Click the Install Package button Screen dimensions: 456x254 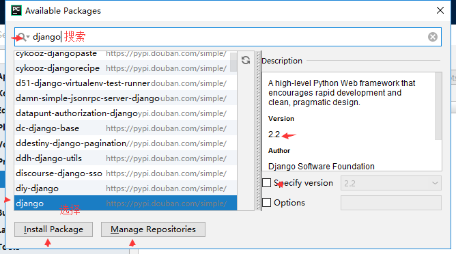[53, 229]
